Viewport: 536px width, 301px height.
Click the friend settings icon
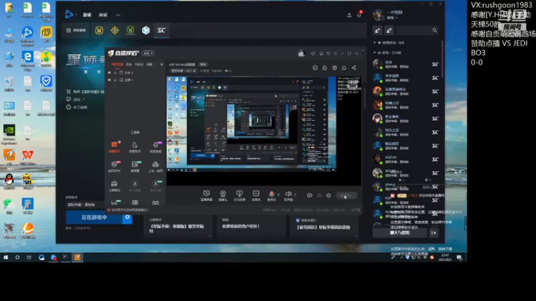pos(389,30)
